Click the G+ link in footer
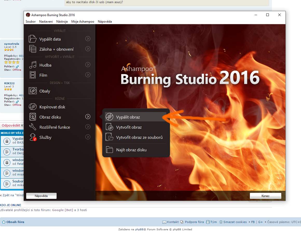 [260, 222]
